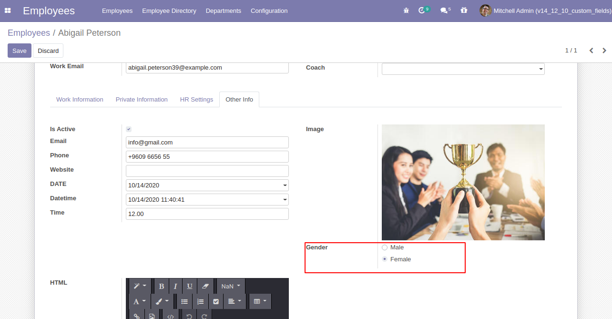Click Mitchell Admin's avatar picture
Viewport: 612px width, 319px height.
[485, 10]
